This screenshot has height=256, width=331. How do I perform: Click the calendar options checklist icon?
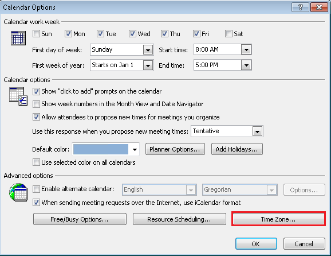pyautogui.click(x=18, y=96)
